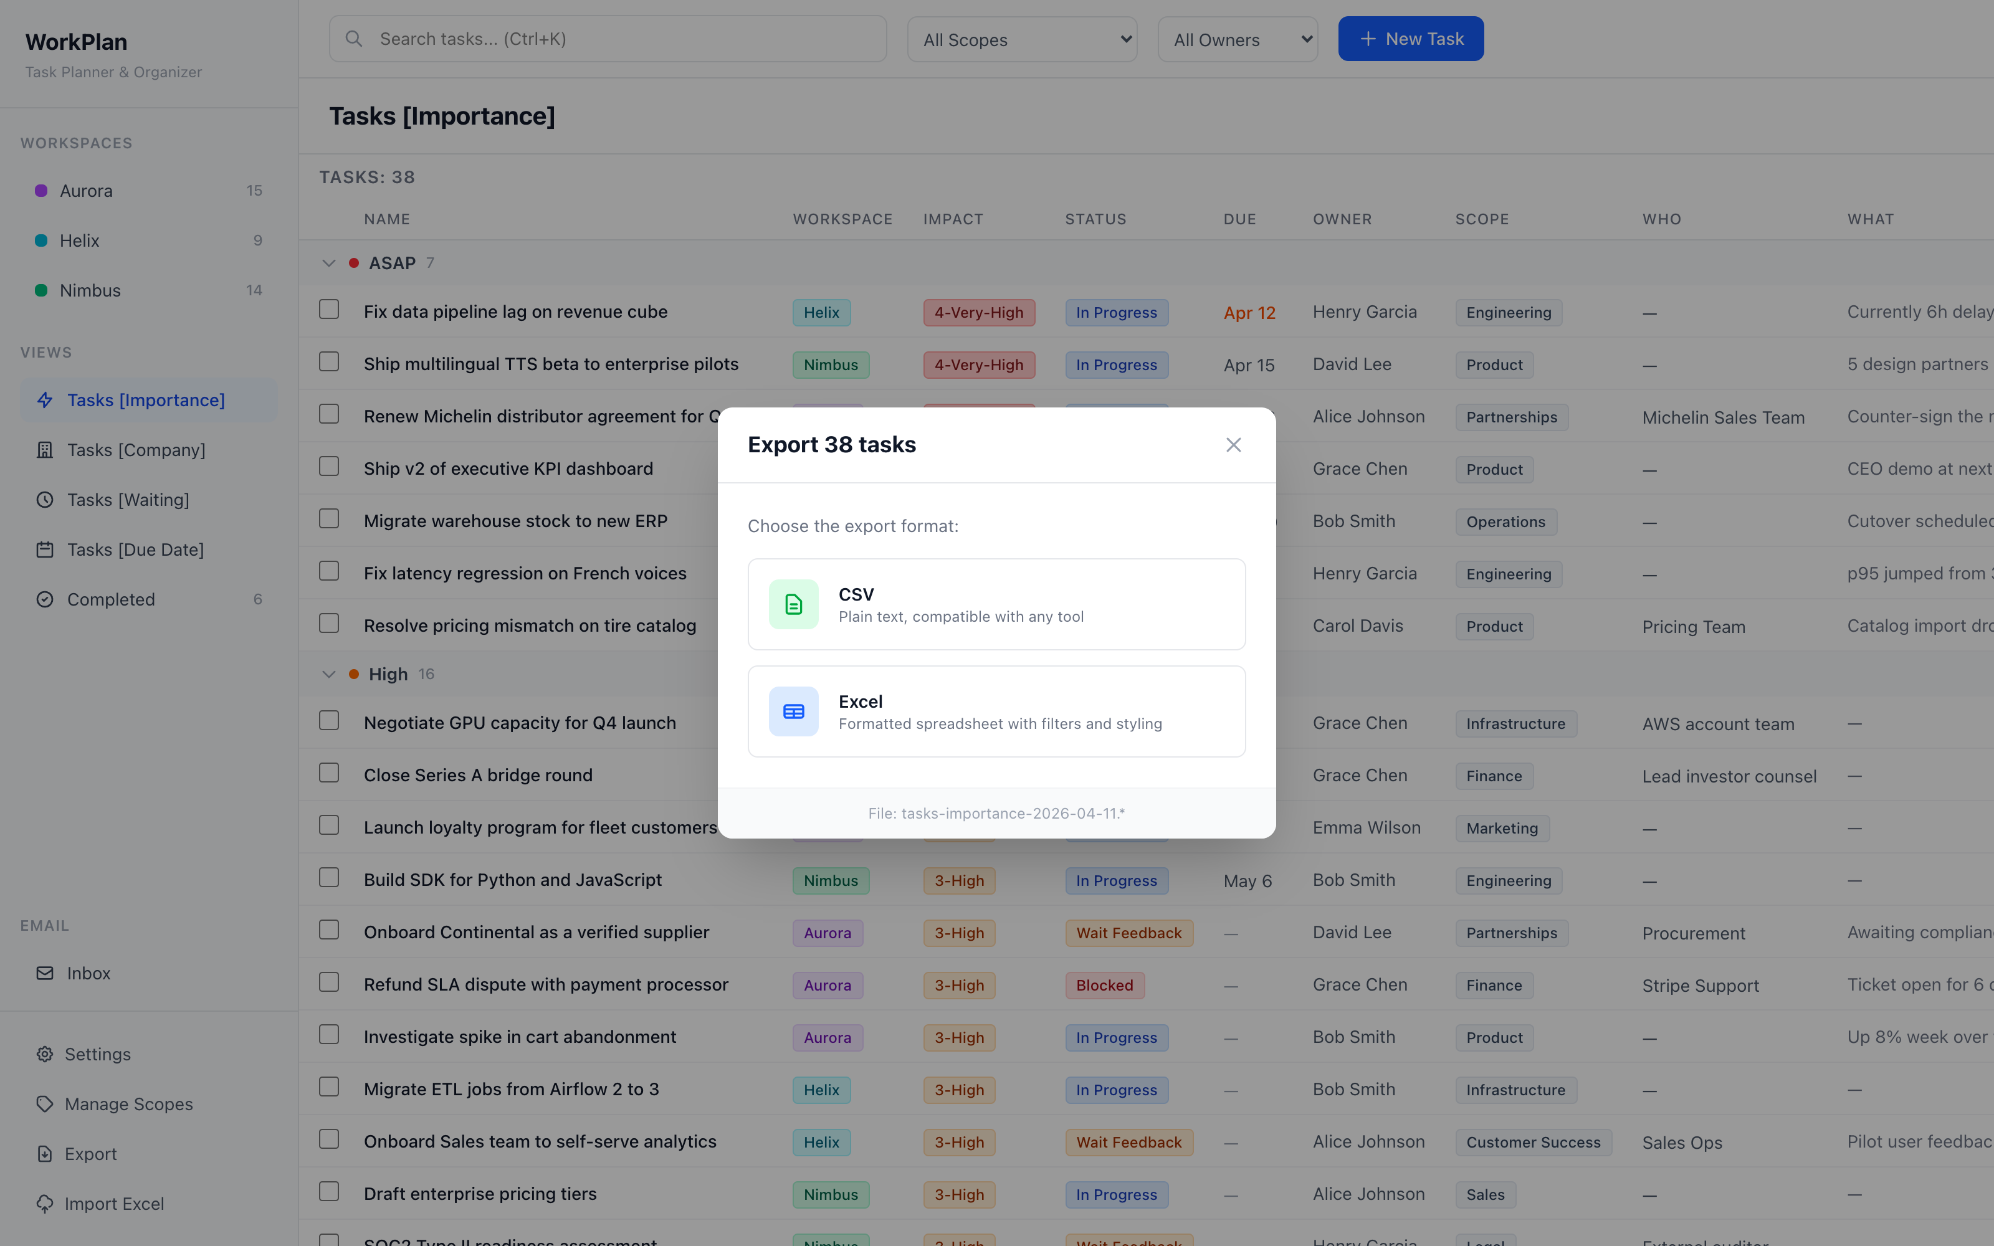Open the Inbox label in sidebar
Screen dimensions: 1994x1246
(x=89, y=973)
